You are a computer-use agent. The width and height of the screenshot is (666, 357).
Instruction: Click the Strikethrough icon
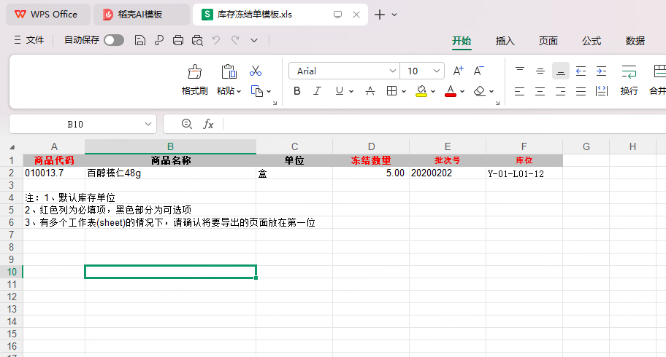tap(370, 91)
